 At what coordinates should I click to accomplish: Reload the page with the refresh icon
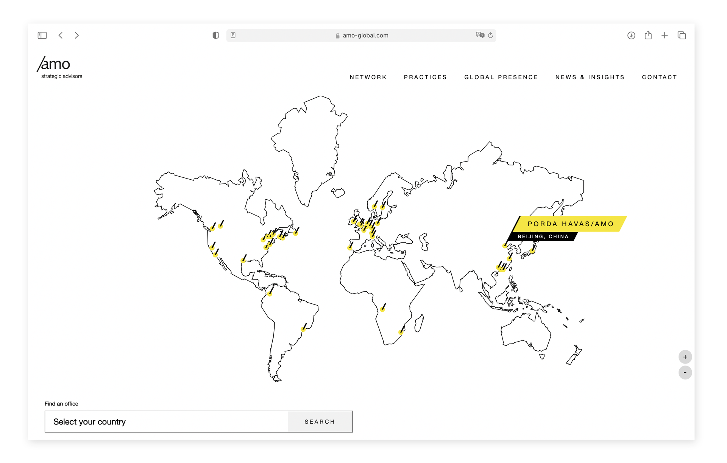point(491,35)
